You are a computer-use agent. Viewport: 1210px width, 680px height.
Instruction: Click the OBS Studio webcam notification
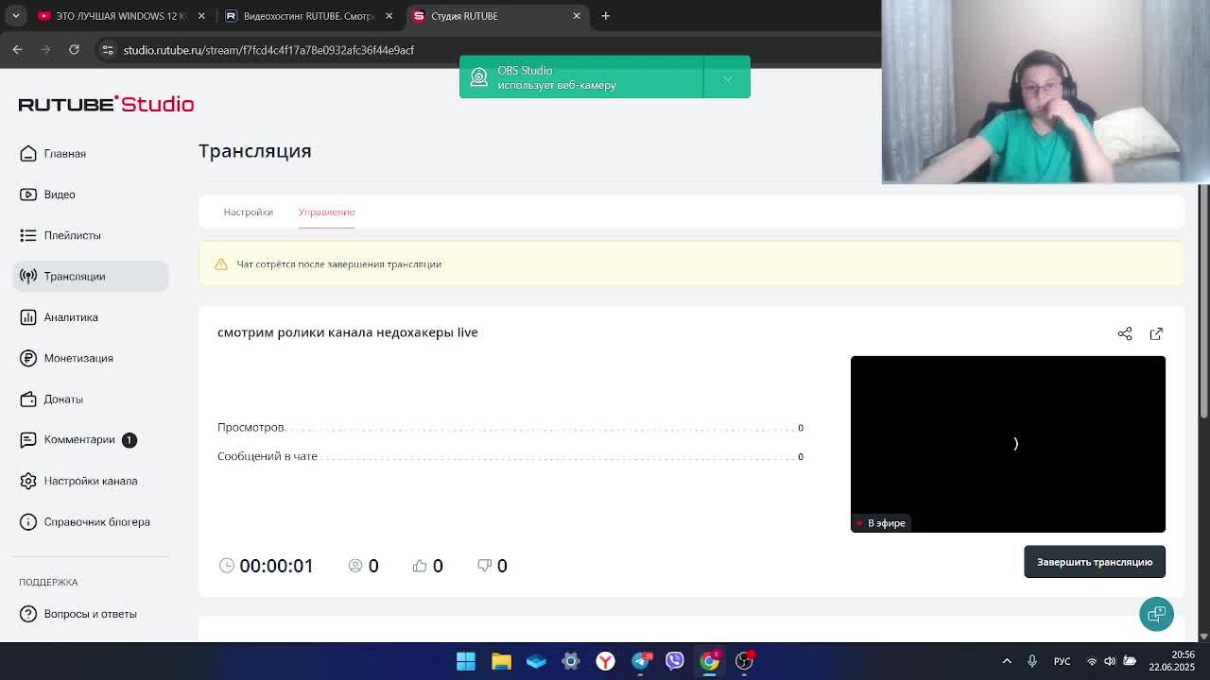pos(581,77)
